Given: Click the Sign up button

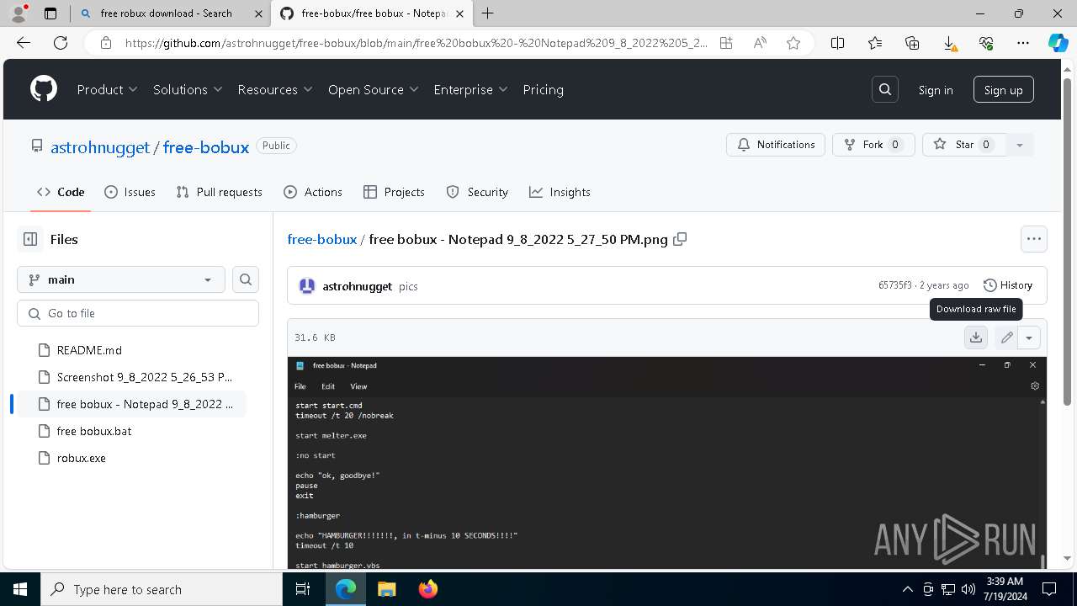Looking at the screenshot, I should coord(1004,90).
